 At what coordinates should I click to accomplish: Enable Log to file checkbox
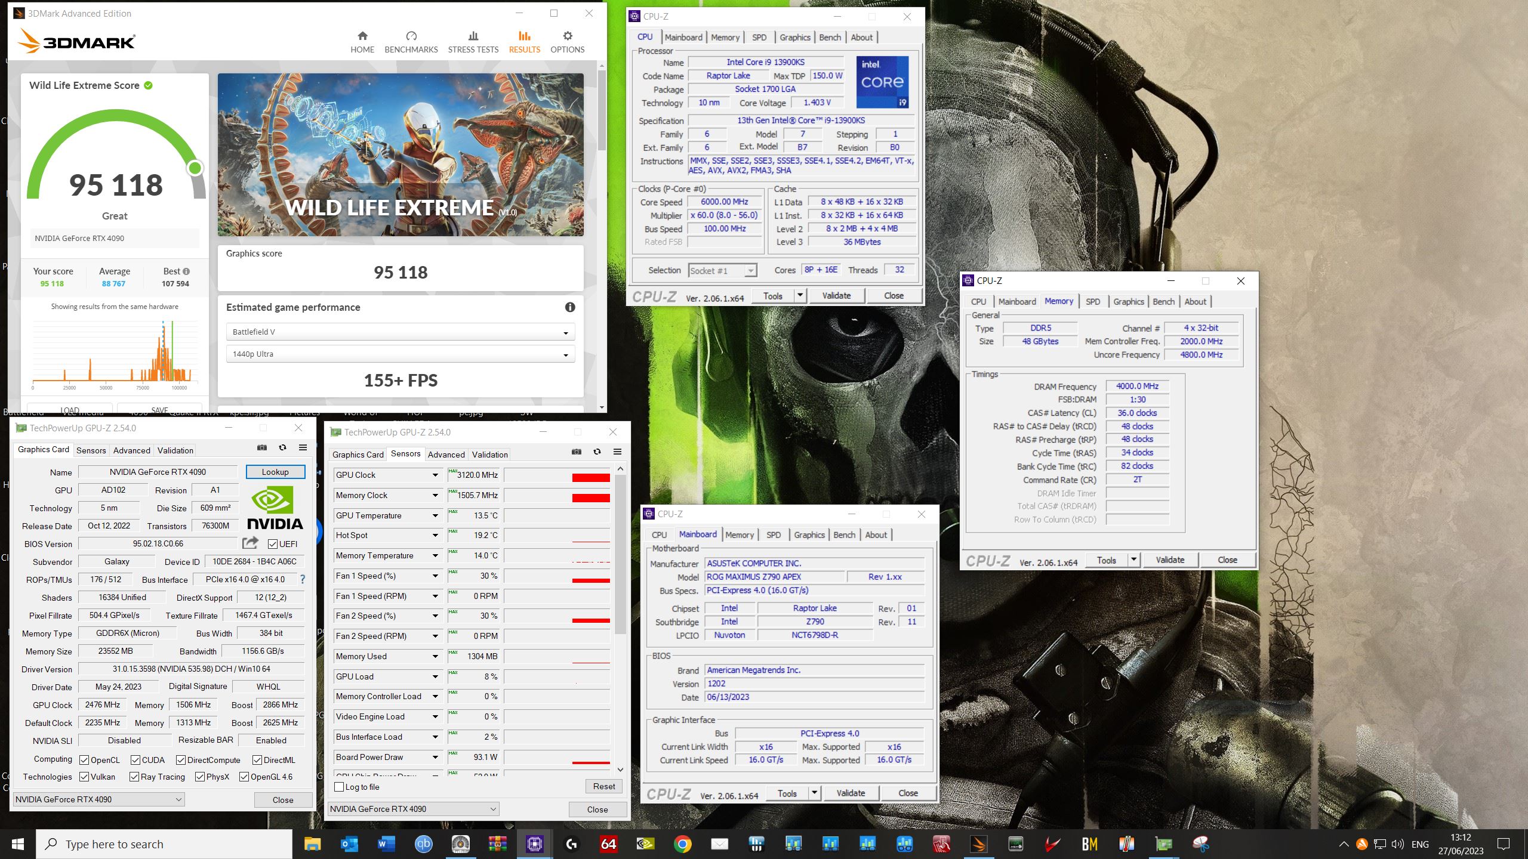pos(339,787)
